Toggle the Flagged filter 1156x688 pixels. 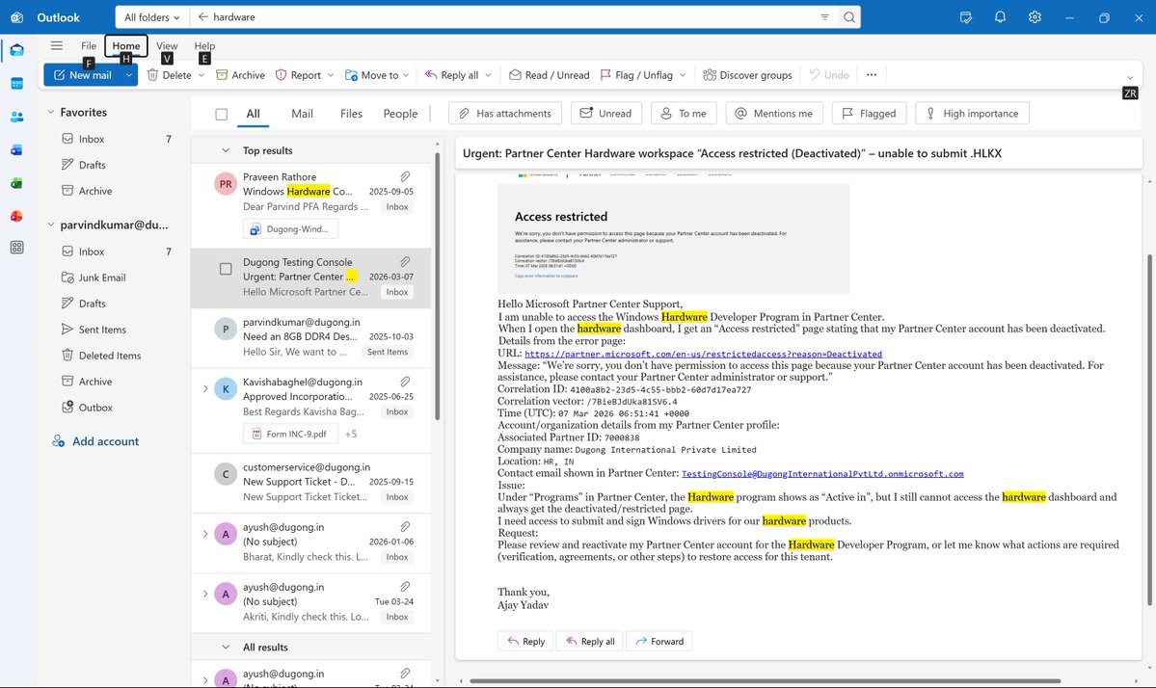point(869,114)
